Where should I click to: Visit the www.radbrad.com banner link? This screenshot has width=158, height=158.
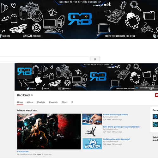147,88
